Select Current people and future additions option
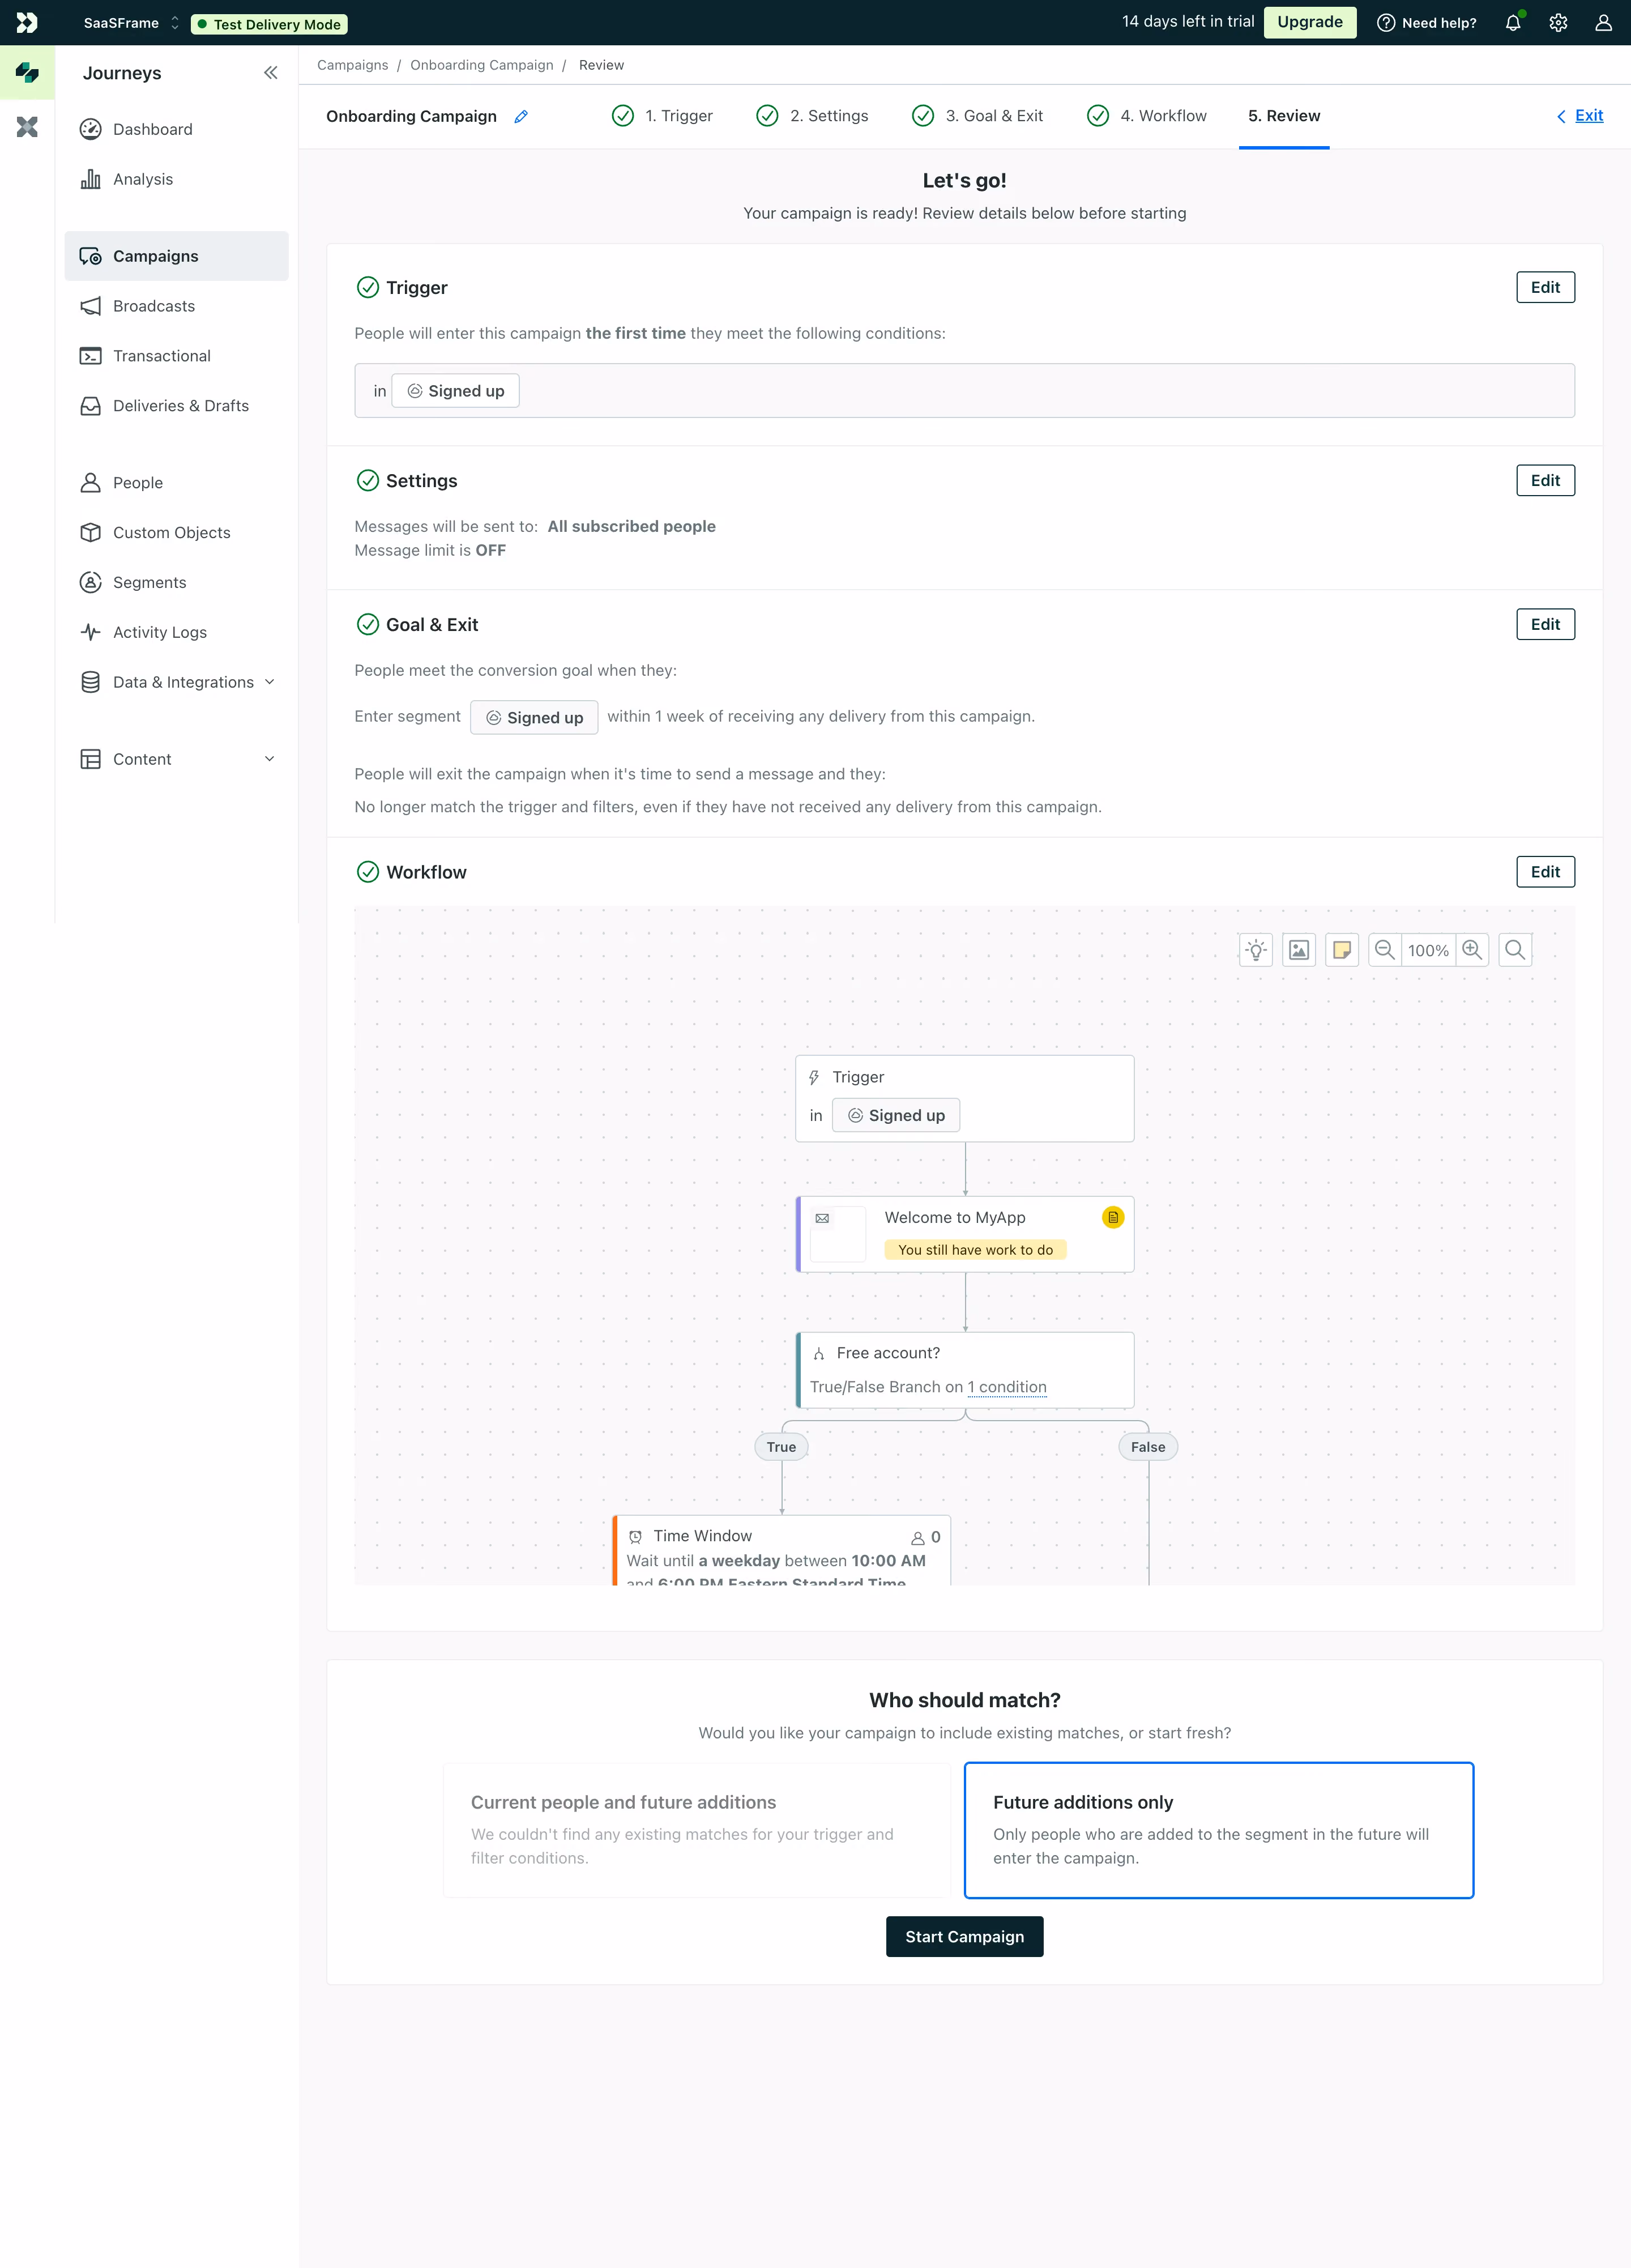 (x=696, y=1830)
